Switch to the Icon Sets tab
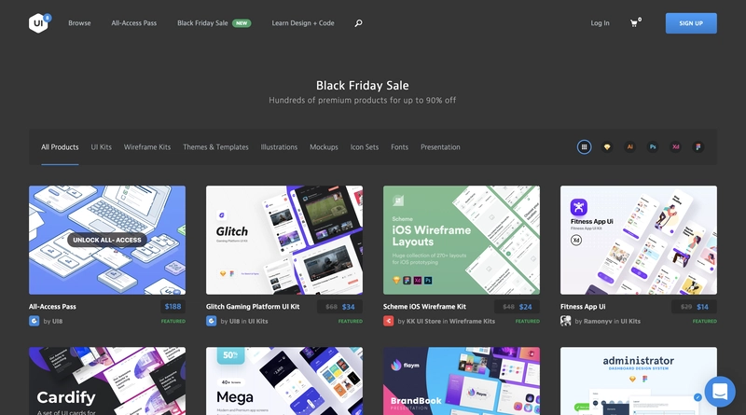Image resolution: width=746 pixels, height=415 pixels. pyautogui.click(x=365, y=147)
